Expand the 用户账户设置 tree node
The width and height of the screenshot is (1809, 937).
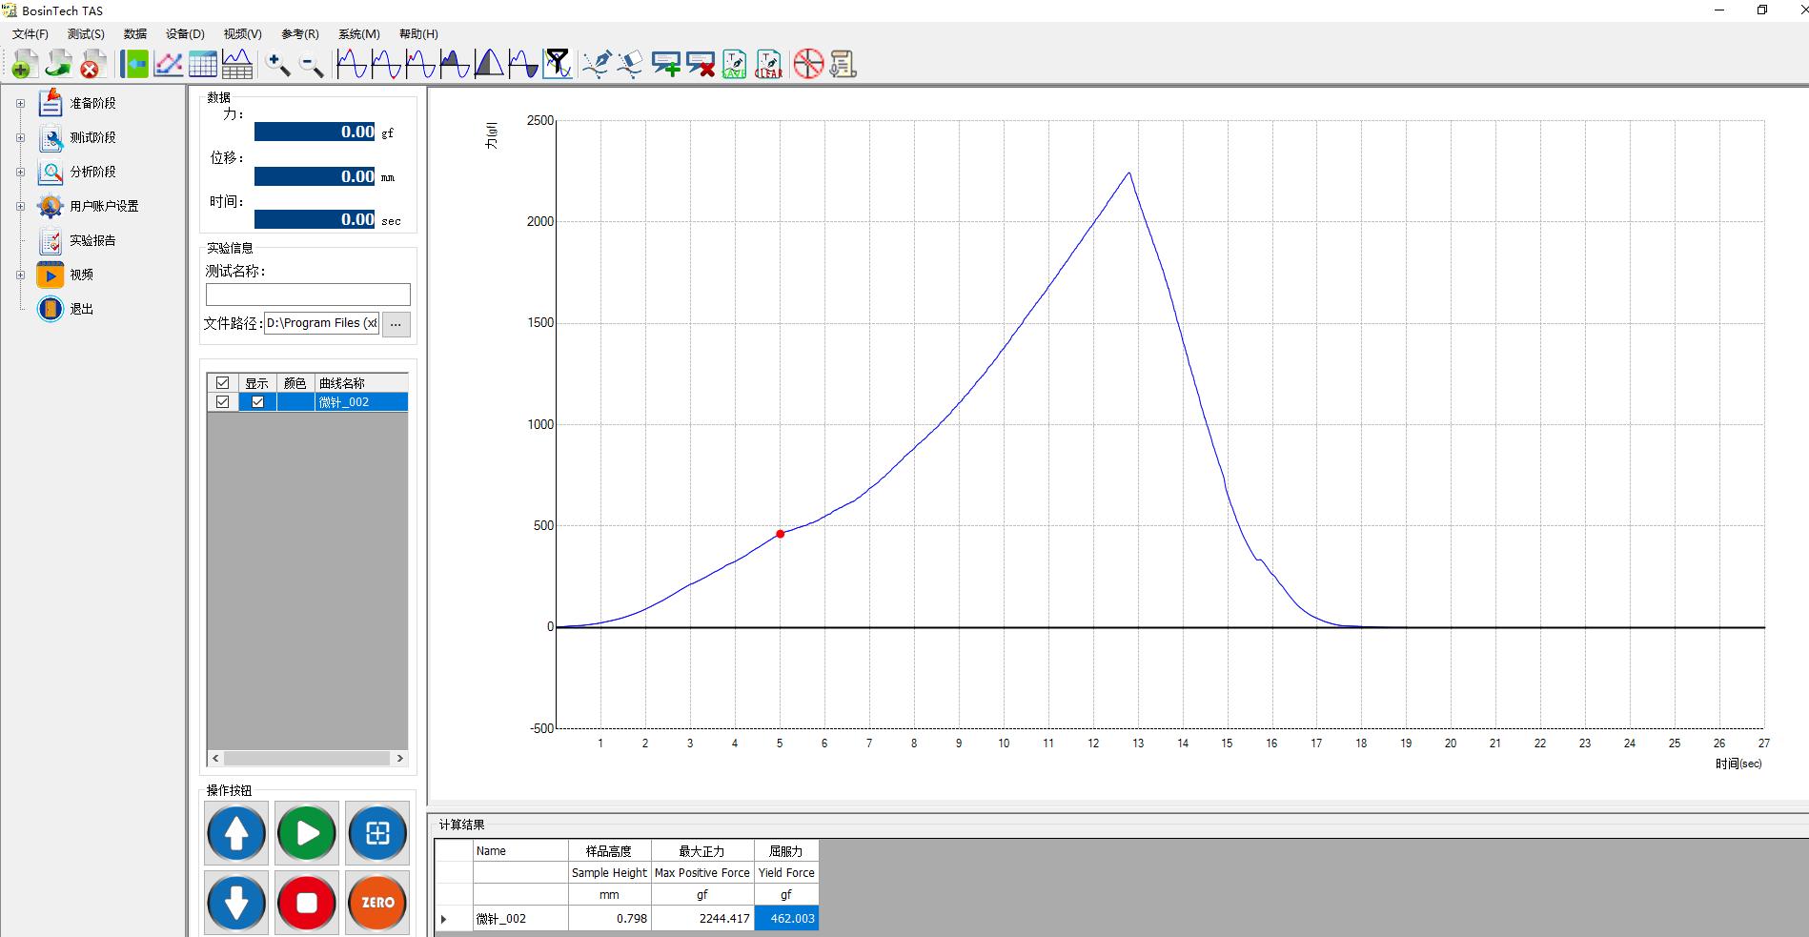pyautogui.click(x=20, y=206)
